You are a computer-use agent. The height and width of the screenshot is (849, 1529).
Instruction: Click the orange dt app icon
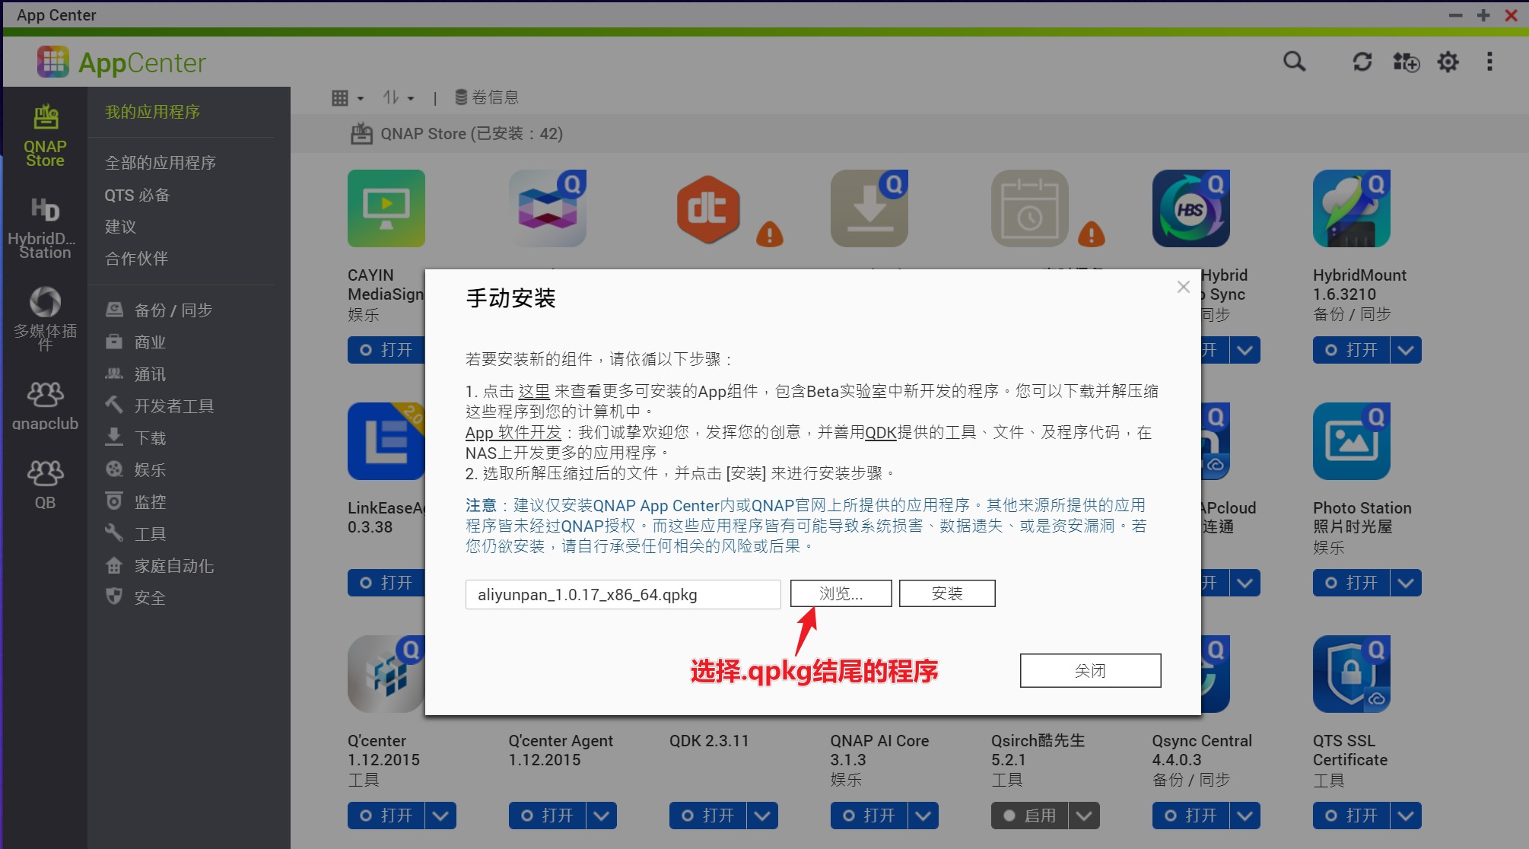[x=708, y=208]
